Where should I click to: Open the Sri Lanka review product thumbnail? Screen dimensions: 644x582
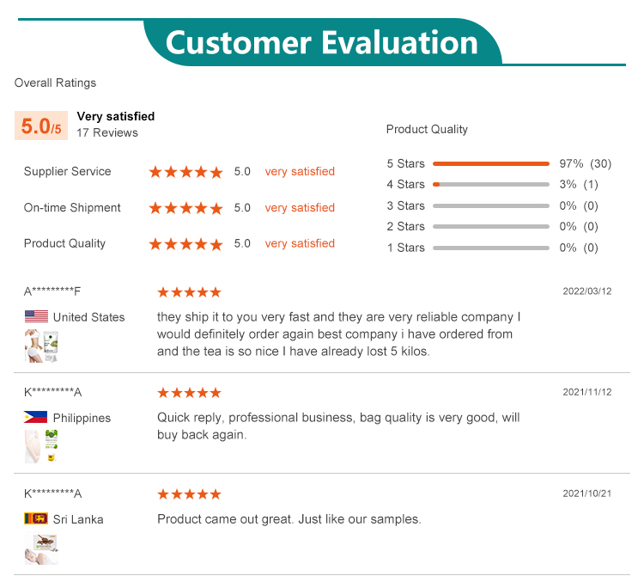[40, 548]
